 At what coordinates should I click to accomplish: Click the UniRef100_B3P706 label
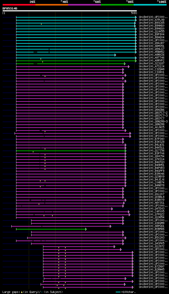[x=152, y=154]
